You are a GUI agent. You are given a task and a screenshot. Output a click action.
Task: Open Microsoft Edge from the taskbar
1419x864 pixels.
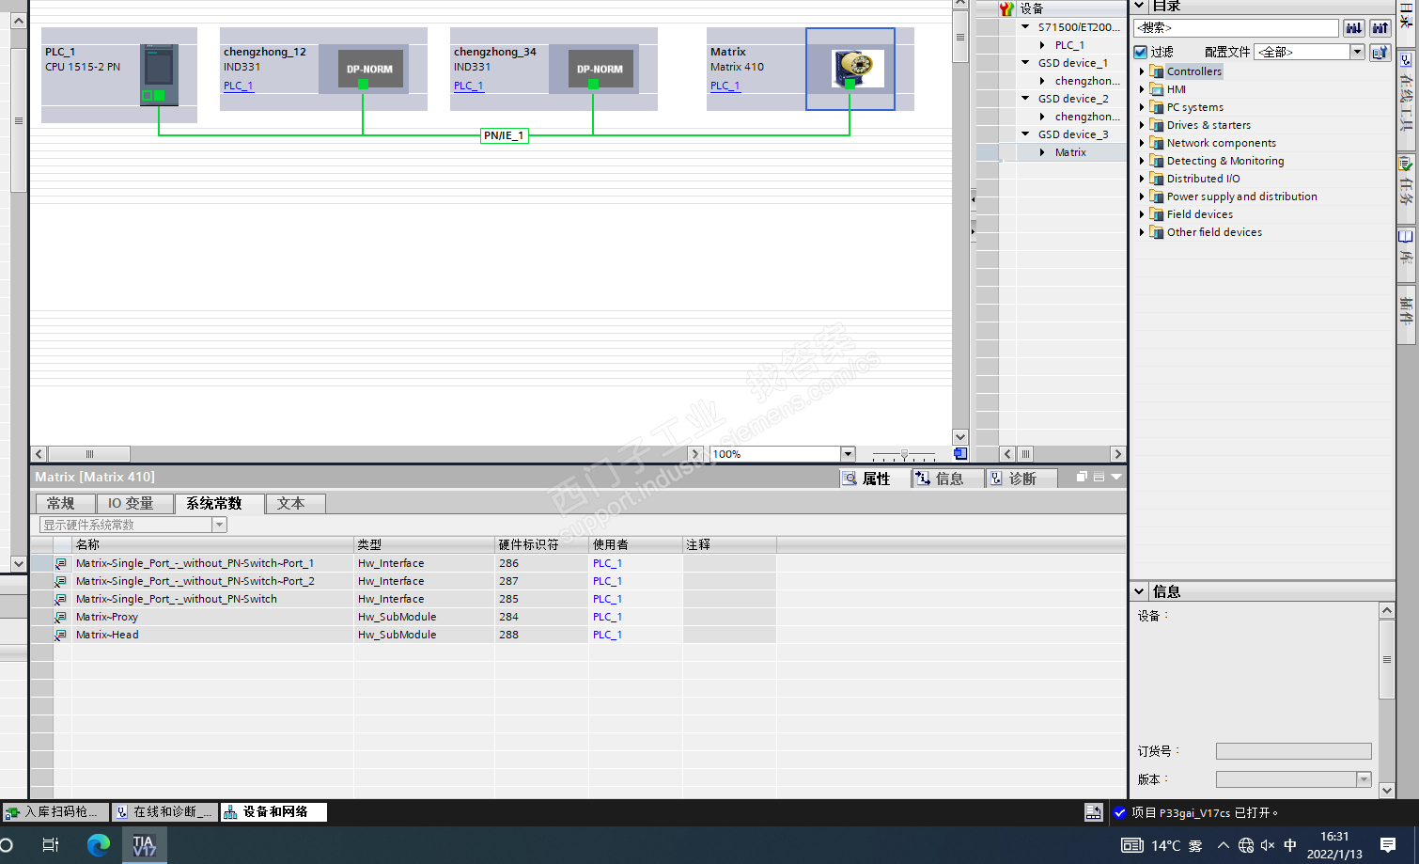pos(98,845)
